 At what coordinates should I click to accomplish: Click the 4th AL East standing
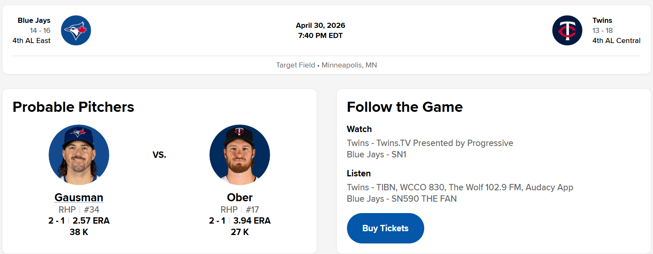(32, 41)
